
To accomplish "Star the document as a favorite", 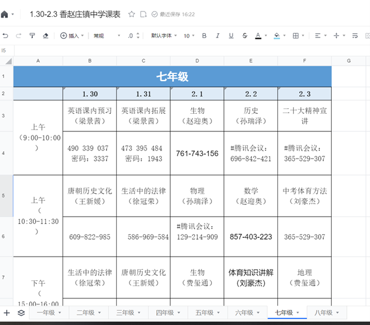I will point(131,14).
